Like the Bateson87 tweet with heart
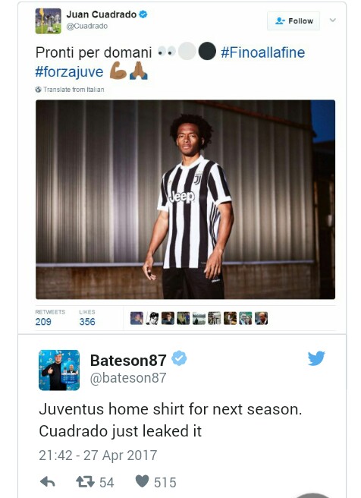This screenshot has width=361, height=498. click(142, 481)
